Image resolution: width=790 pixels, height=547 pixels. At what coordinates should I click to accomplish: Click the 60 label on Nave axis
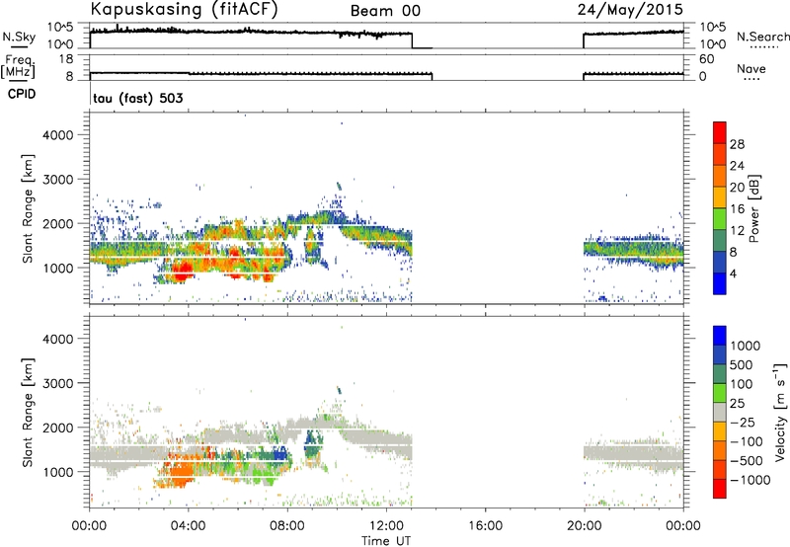coord(707,59)
